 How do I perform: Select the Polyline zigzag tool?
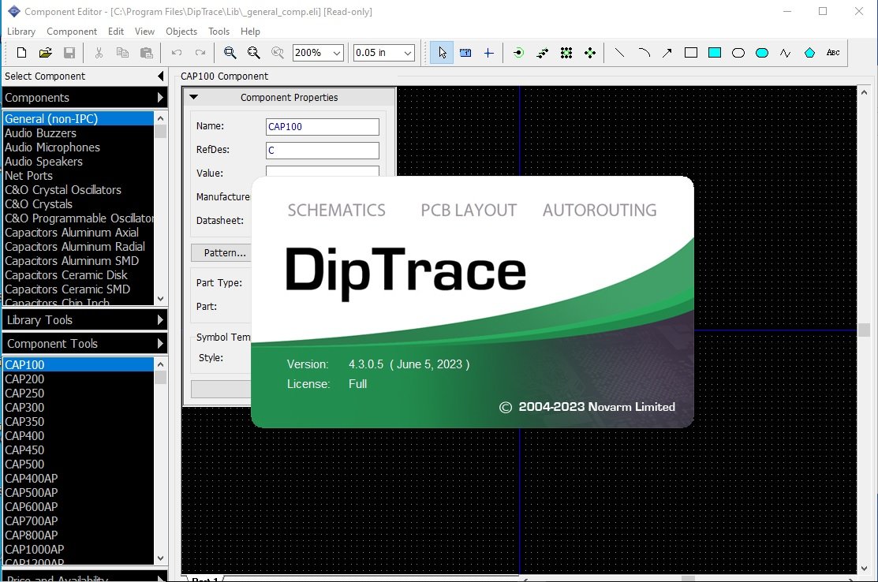786,53
